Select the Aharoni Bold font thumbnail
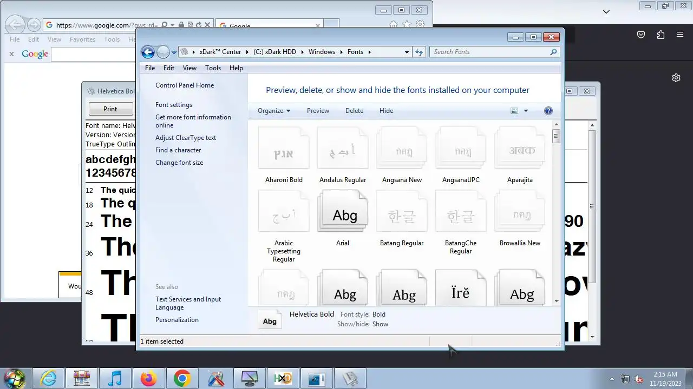This screenshot has height=389, width=693. pos(284,149)
